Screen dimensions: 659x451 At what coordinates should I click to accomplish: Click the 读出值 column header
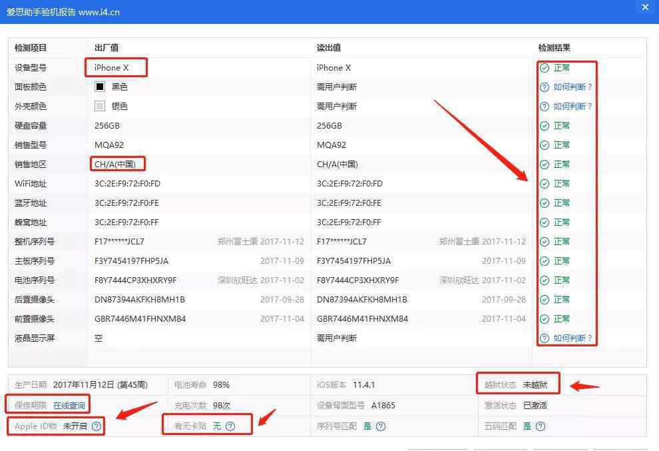[329, 48]
